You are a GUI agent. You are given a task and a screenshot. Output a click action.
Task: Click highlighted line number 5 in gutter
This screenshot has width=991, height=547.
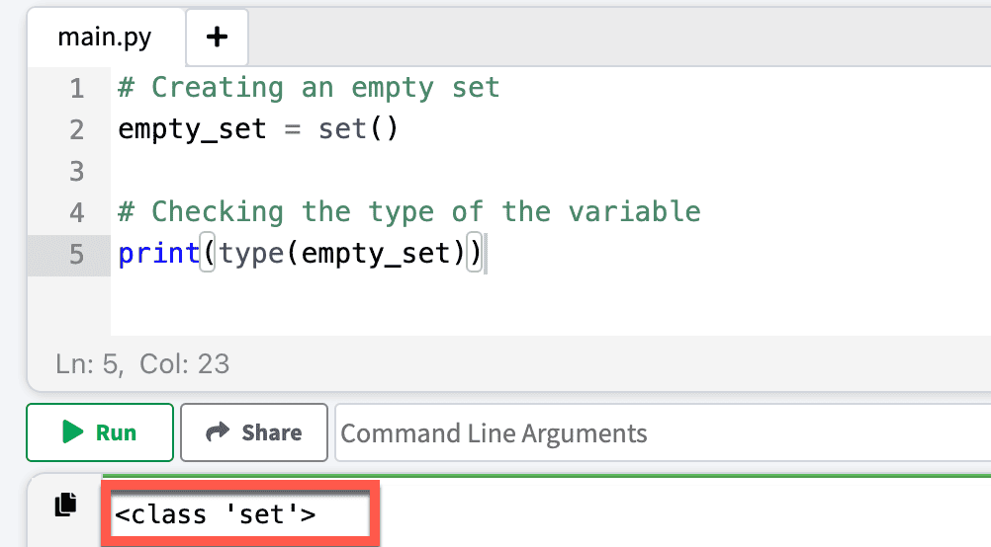77,255
